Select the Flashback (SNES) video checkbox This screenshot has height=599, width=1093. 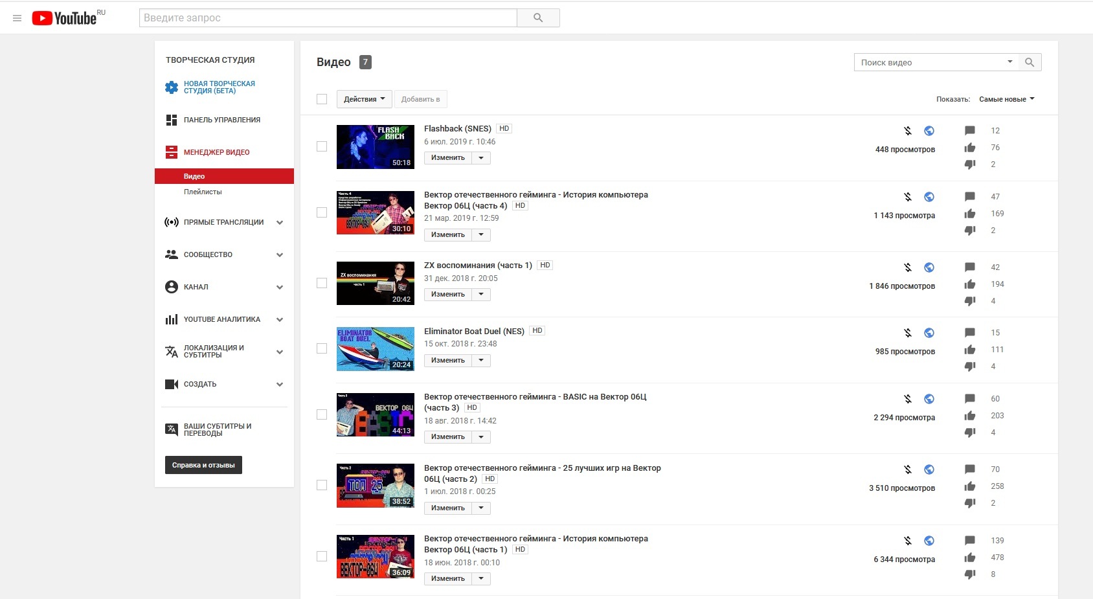pyautogui.click(x=322, y=146)
